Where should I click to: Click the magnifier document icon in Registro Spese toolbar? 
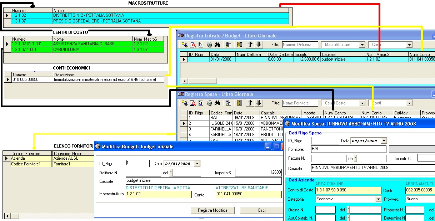pyautogui.click(x=192, y=103)
